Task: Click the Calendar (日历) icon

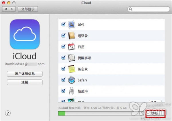Action: click(71, 47)
